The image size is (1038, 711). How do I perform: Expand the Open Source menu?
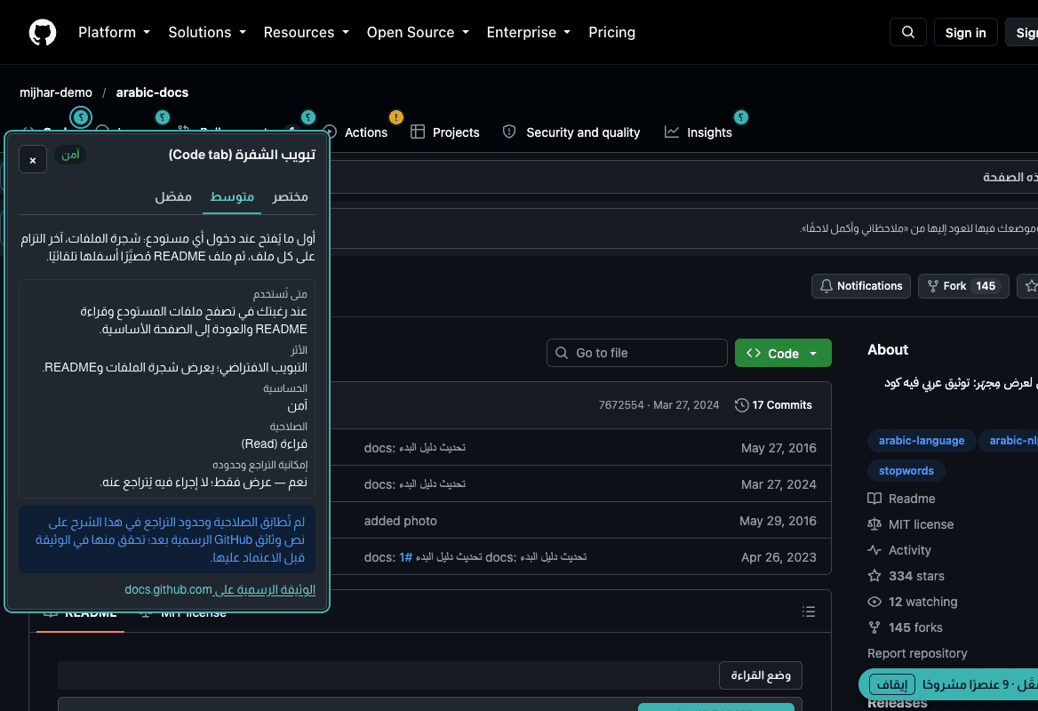tap(418, 32)
